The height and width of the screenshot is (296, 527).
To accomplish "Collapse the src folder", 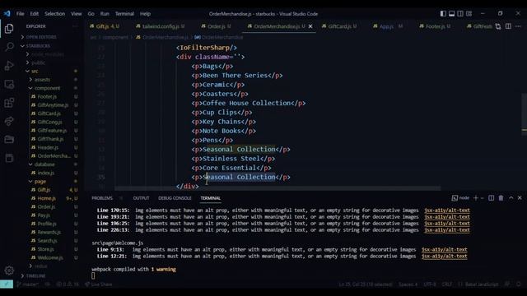I will (35, 72).
